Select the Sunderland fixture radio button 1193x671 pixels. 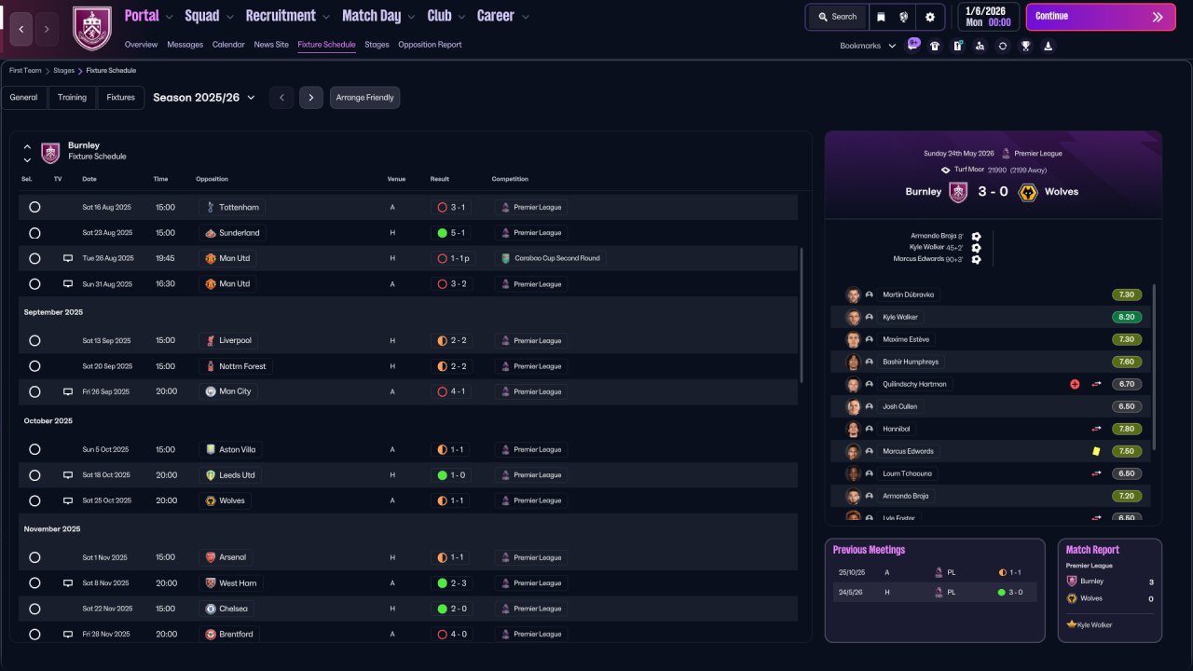[34, 233]
